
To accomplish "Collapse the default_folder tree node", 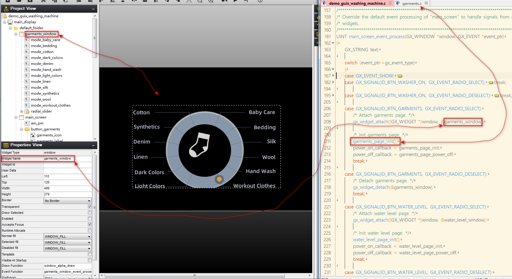I will (x=10, y=28).
